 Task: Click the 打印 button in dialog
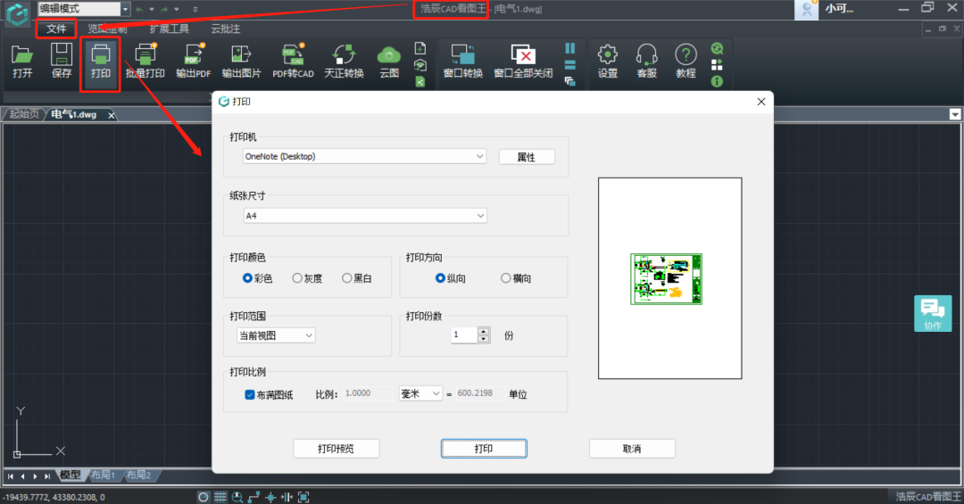pyautogui.click(x=484, y=449)
